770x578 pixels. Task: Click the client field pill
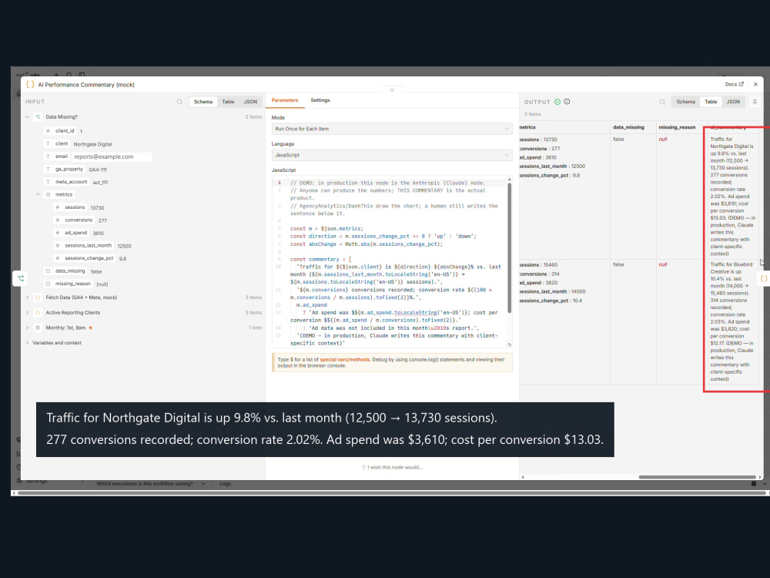pos(62,143)
